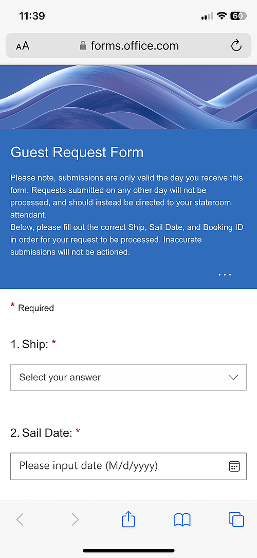This screenshot has width=257, height=558.
Task: Reload the page using the refresh icon
Action: (x=236, y=45)
